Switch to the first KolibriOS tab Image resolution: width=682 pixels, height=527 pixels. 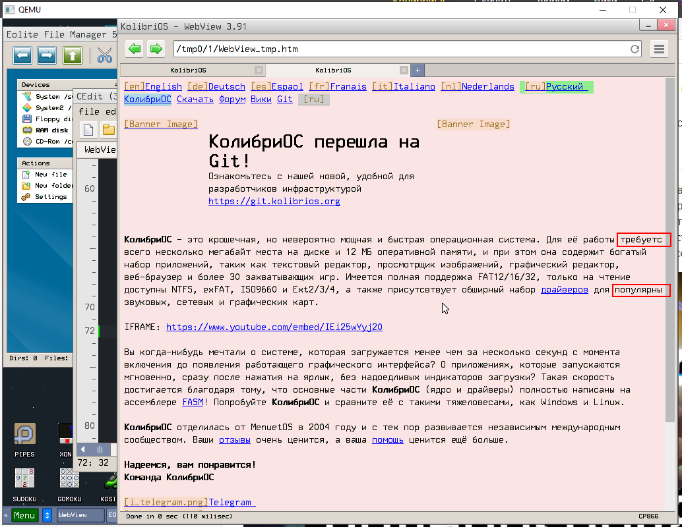(x=188, y=70)
